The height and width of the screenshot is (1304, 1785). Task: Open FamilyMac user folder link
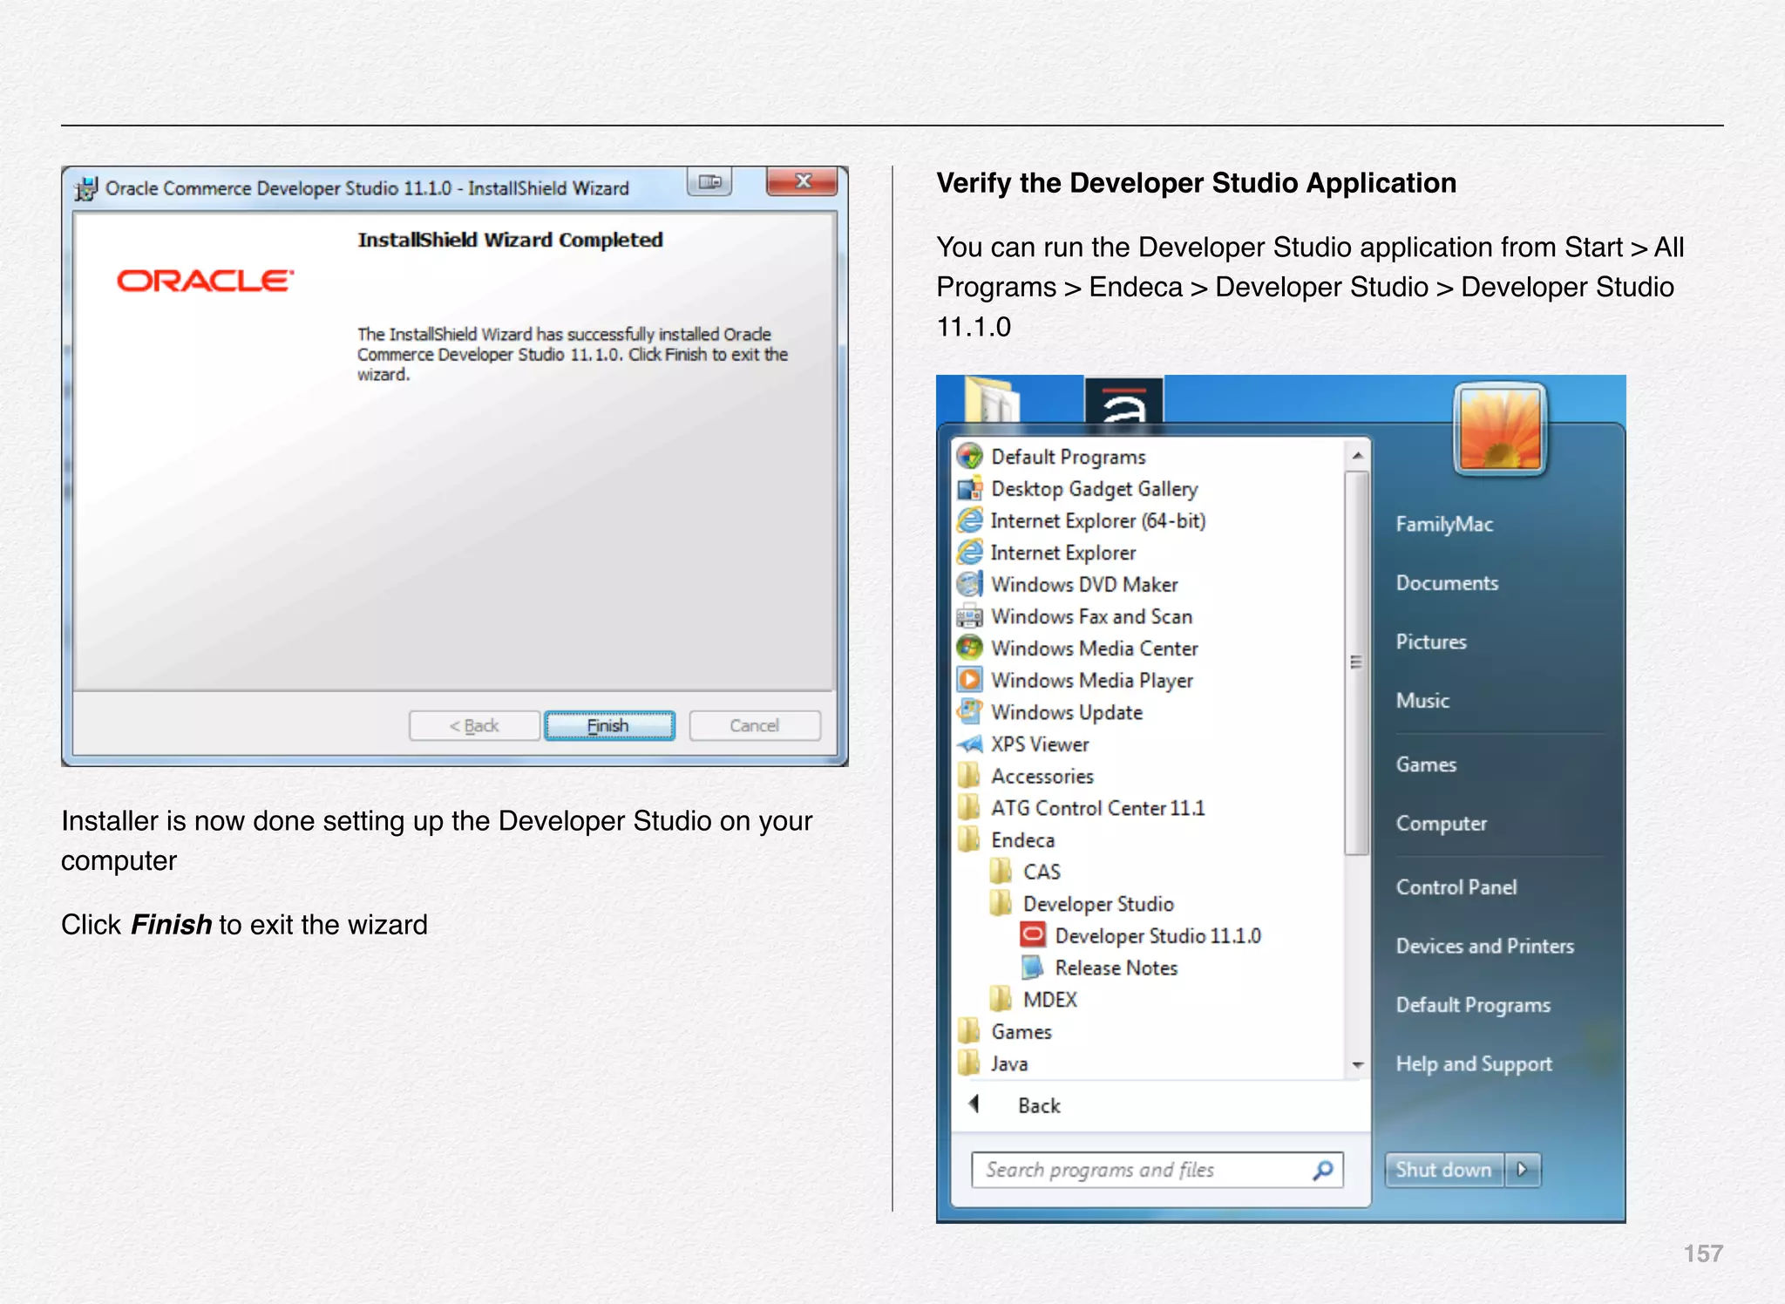[x=1444, y=524]
